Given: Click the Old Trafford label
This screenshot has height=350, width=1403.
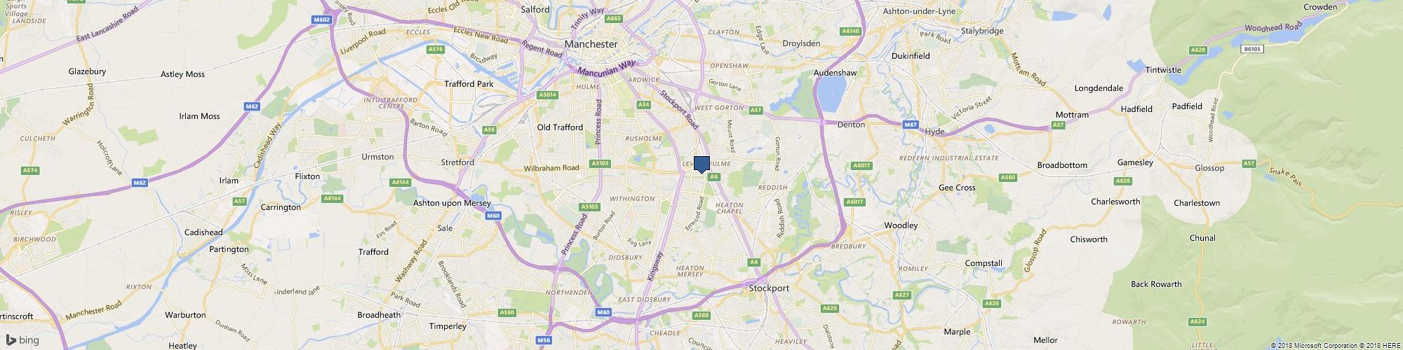Looking at the screenshot, I should coord(560,127).
